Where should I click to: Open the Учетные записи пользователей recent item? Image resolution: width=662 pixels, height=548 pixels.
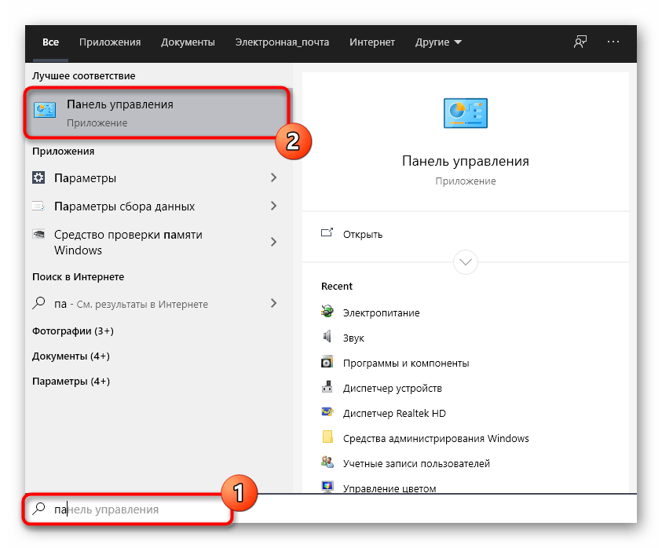click(x=416, y=463)
